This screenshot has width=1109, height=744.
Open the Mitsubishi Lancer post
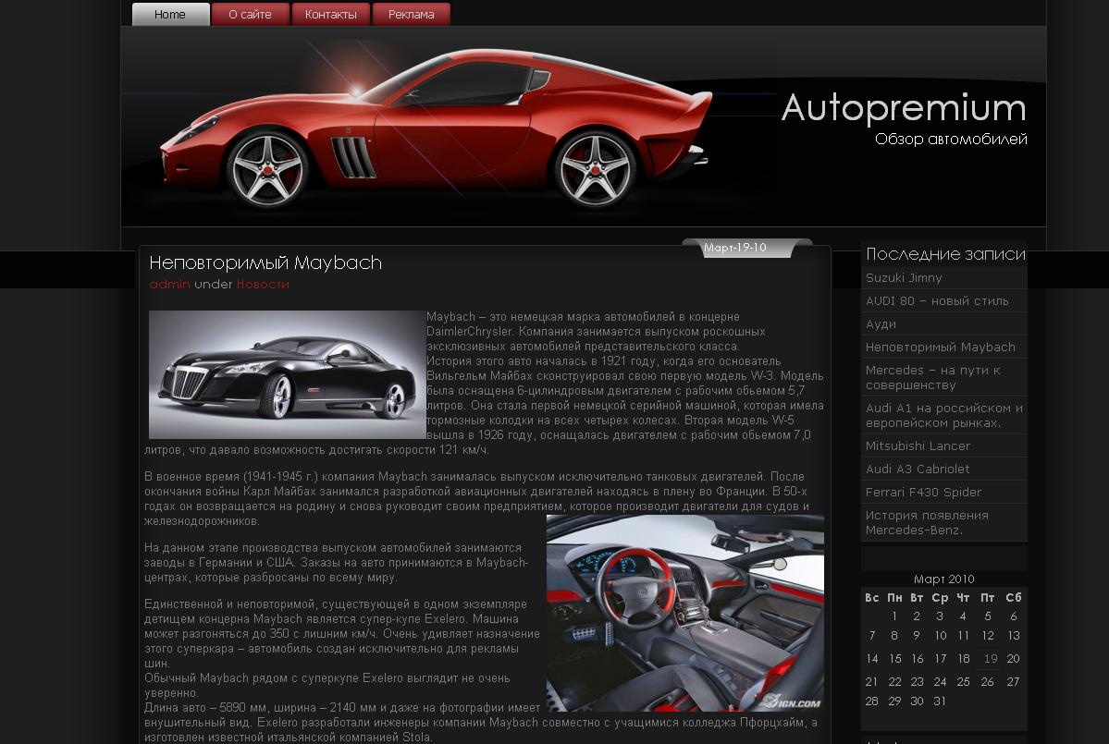(918, 445)
